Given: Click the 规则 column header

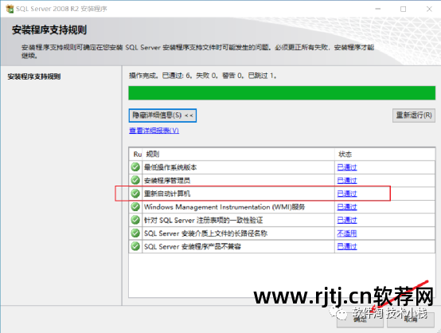Looking at the screenshot, I should coord(239,154).
